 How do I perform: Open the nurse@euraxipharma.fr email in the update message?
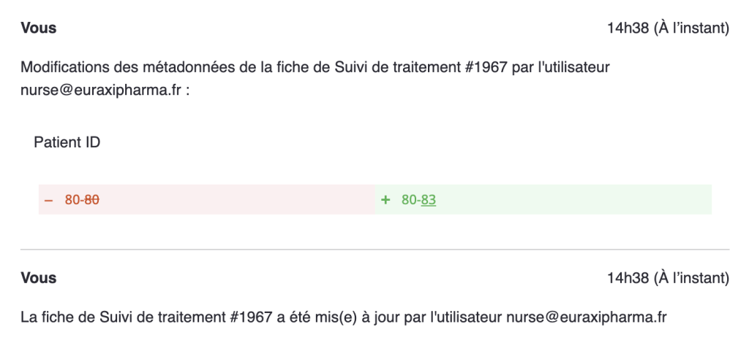point(587,317)
